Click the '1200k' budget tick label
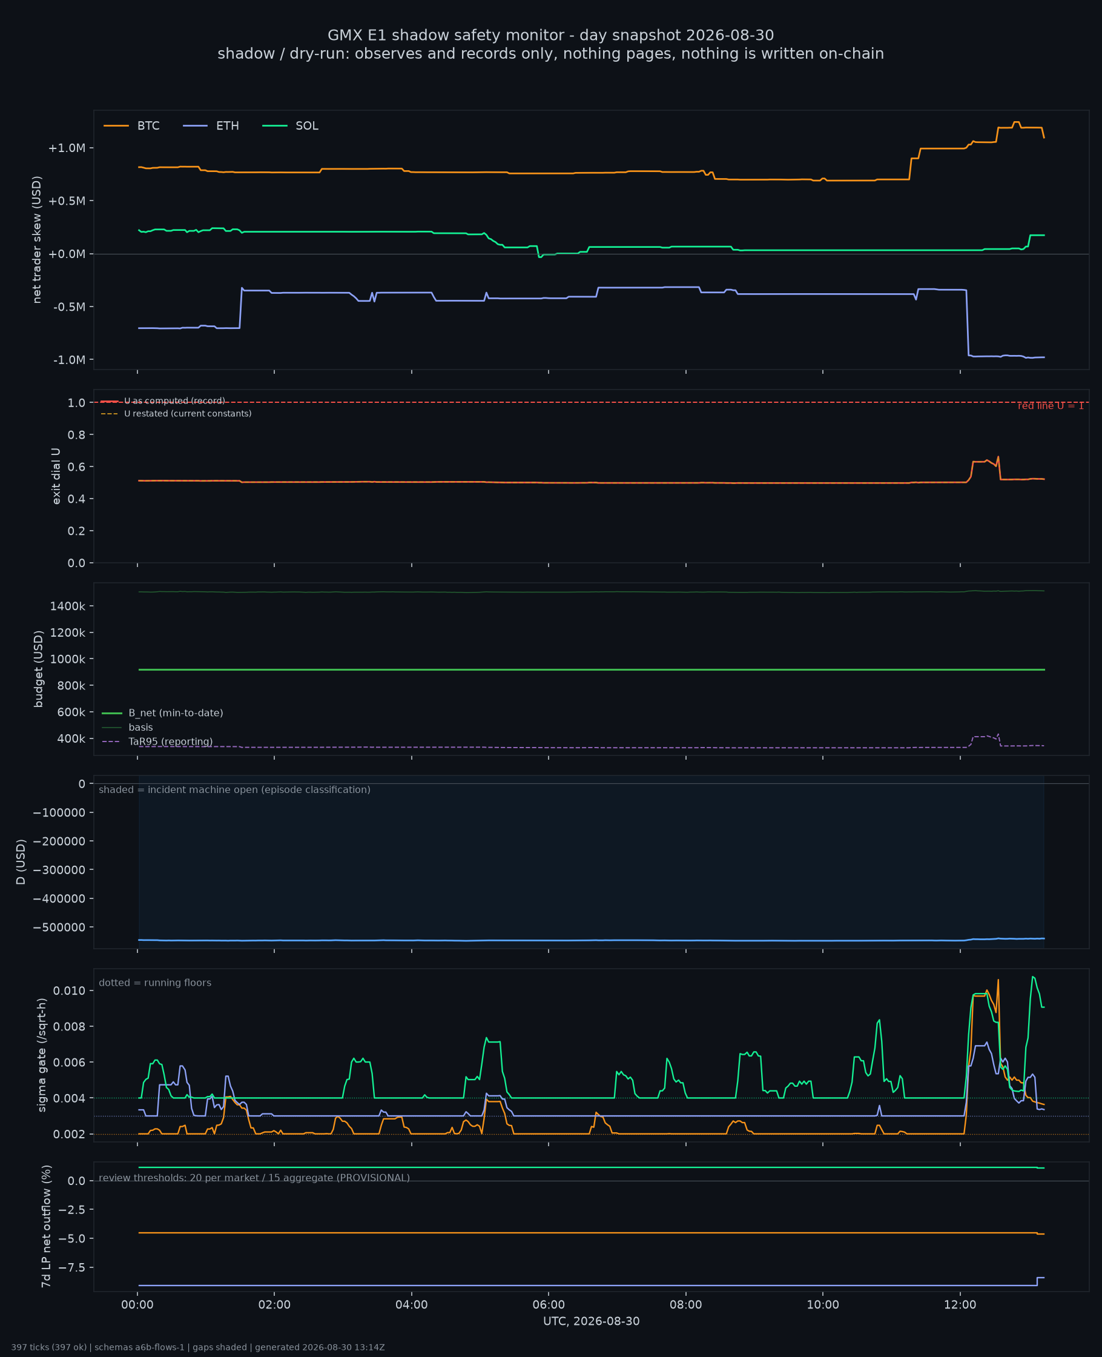The height and width of the screenshot is (1357, 1102). coord(67,632)
